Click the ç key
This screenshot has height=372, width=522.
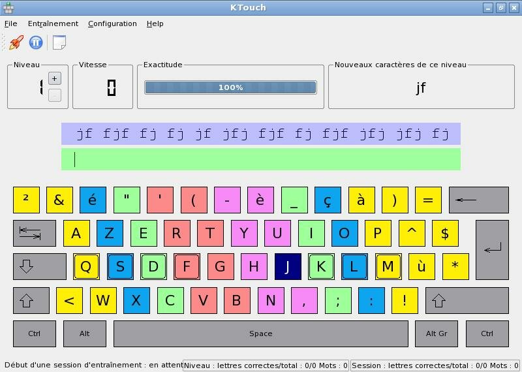328,200
